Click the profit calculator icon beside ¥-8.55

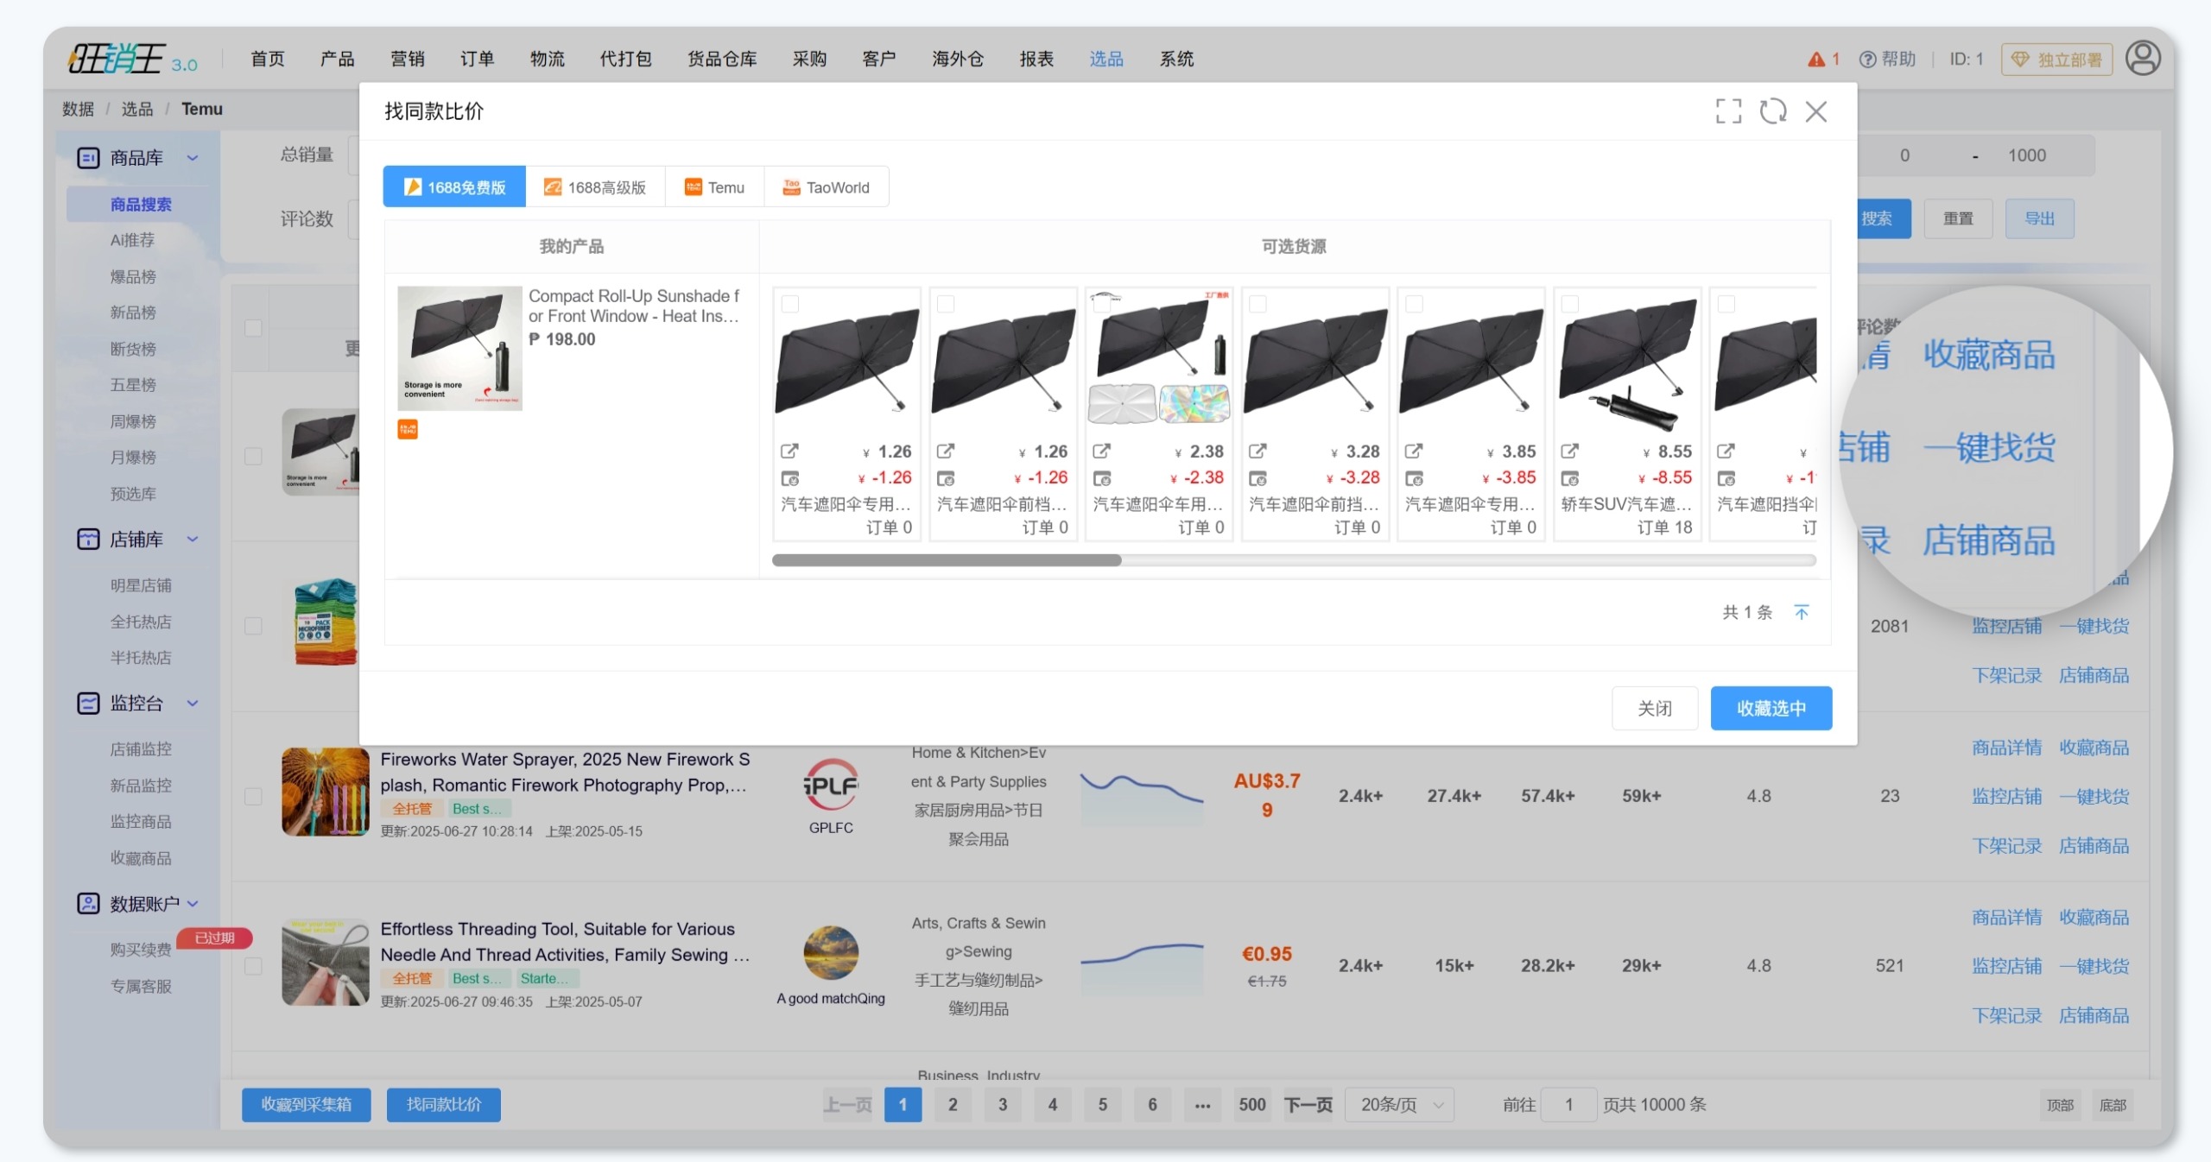1571,478
